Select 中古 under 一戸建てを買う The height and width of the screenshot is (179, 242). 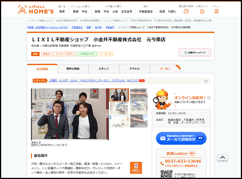[106, 12]
